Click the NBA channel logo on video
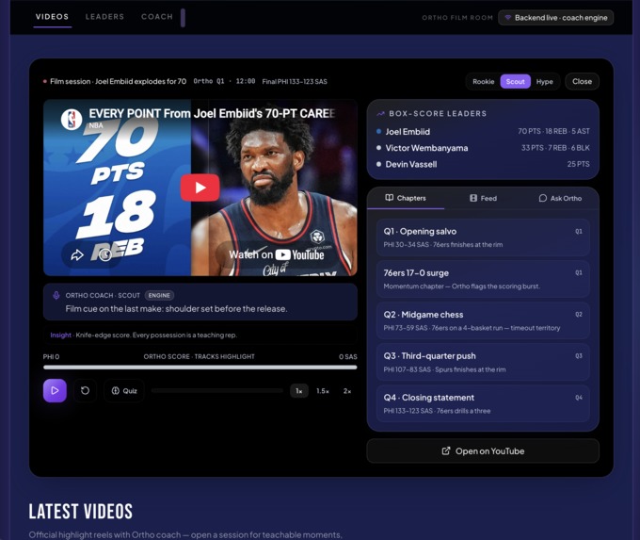 pos(72,120)
